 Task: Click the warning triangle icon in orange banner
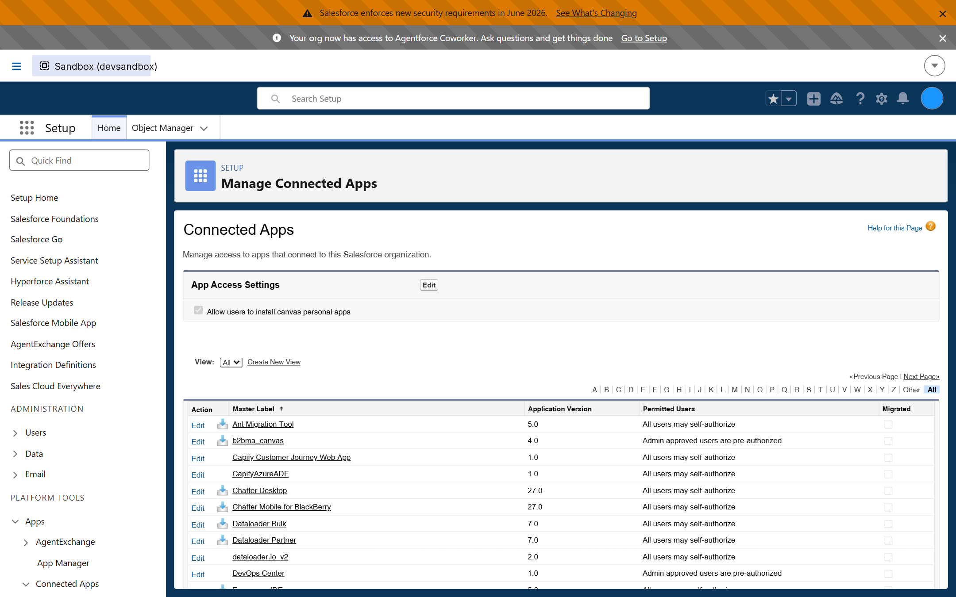pyautogui.click(x=307, y=13)
